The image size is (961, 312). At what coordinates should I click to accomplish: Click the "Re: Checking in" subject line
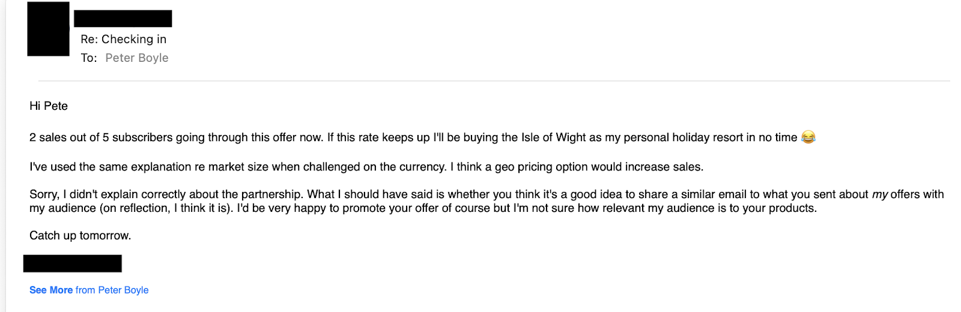click(123, 39)
